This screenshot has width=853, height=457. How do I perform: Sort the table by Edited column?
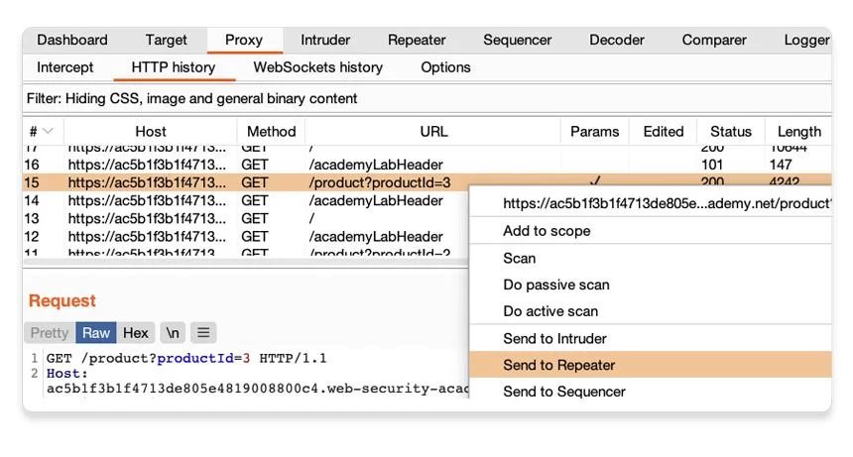664,132
